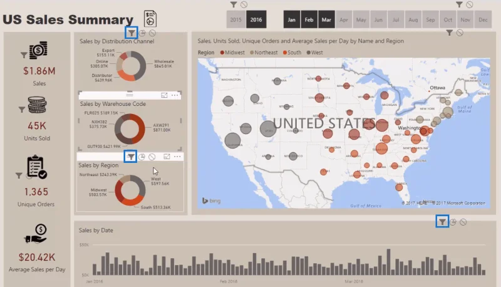This screenshot has height=287, width=501.
Task: Click the filter interaction icon above Distribution Channel chart
Action: tap(132, 33)
